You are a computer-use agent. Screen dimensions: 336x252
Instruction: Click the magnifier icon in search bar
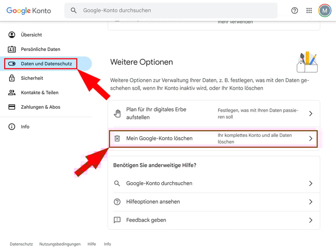74,10
